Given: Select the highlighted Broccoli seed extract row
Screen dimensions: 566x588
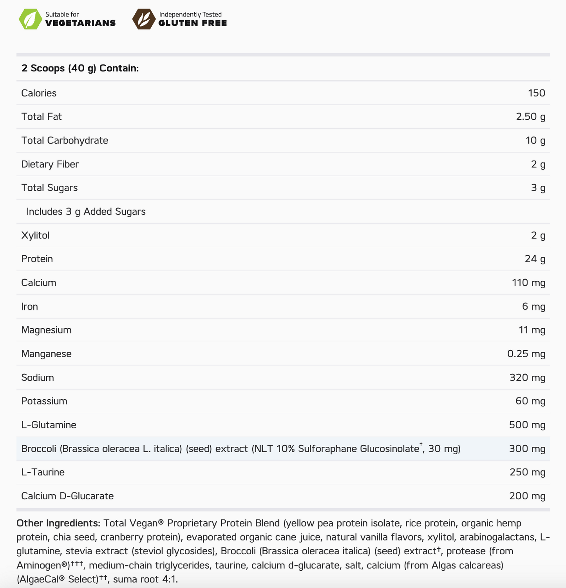Looking at the screenshot, I should pos(241,449).
